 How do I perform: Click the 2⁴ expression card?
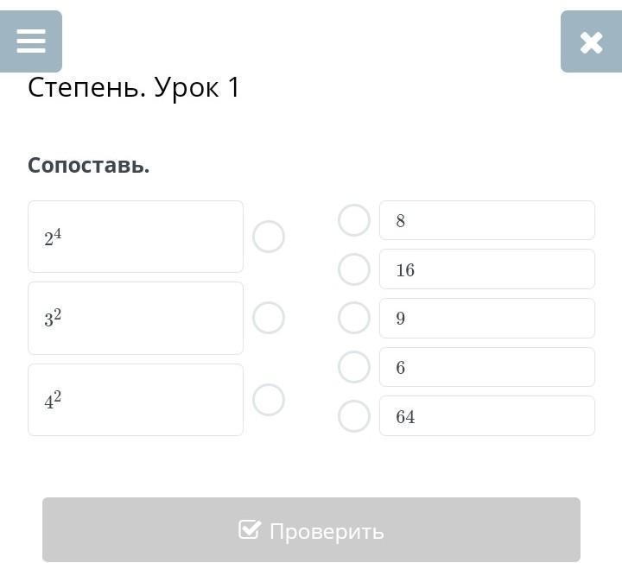pos(136,237)
